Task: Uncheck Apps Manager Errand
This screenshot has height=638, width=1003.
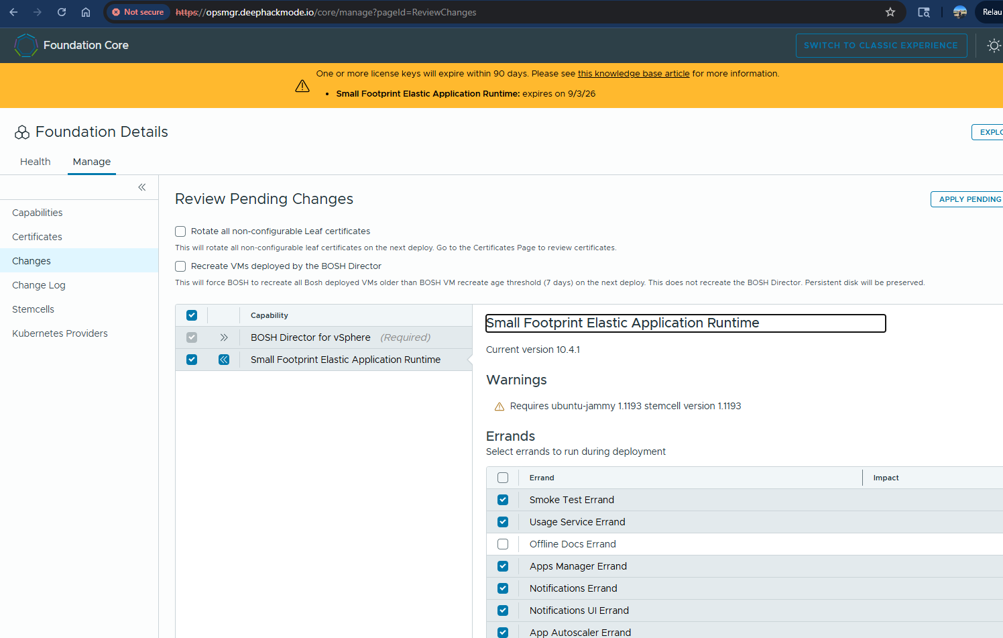Action: tap(503, 566)
